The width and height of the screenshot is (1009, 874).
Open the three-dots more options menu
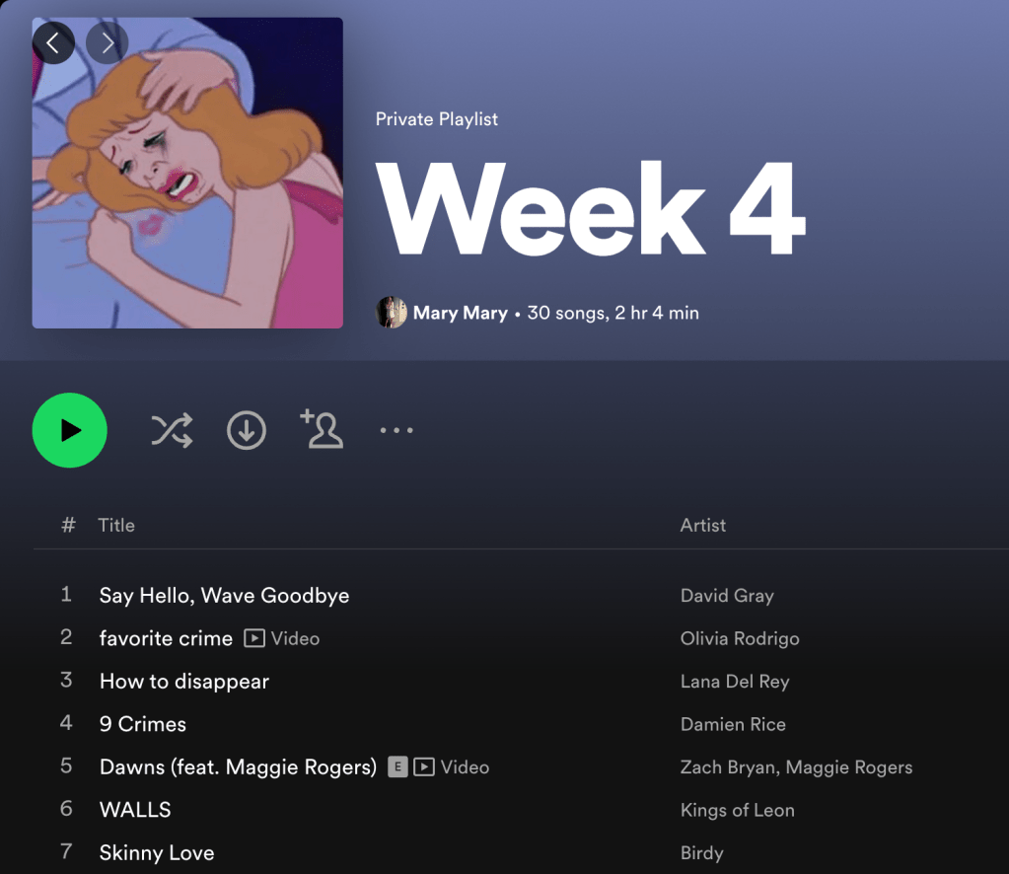click(396, 430)
